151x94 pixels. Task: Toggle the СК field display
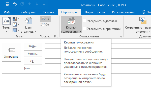click(45, 19)
